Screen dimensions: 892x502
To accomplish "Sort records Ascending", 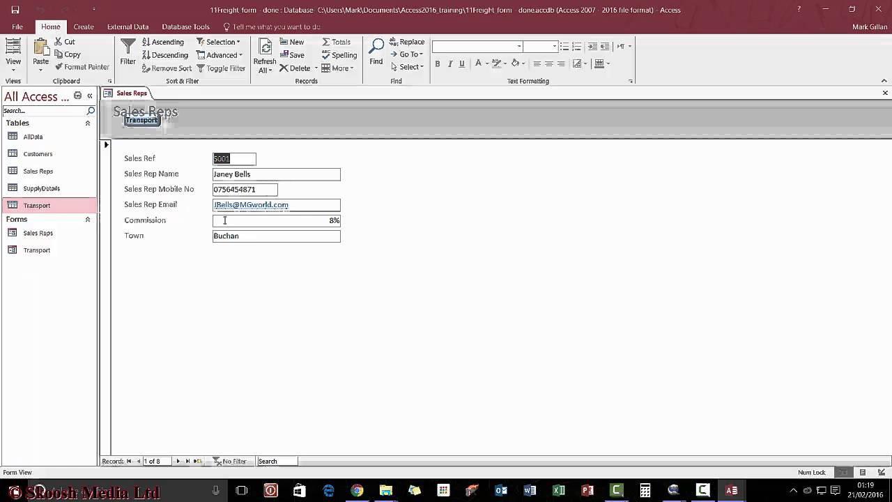I will click(163, 42).
